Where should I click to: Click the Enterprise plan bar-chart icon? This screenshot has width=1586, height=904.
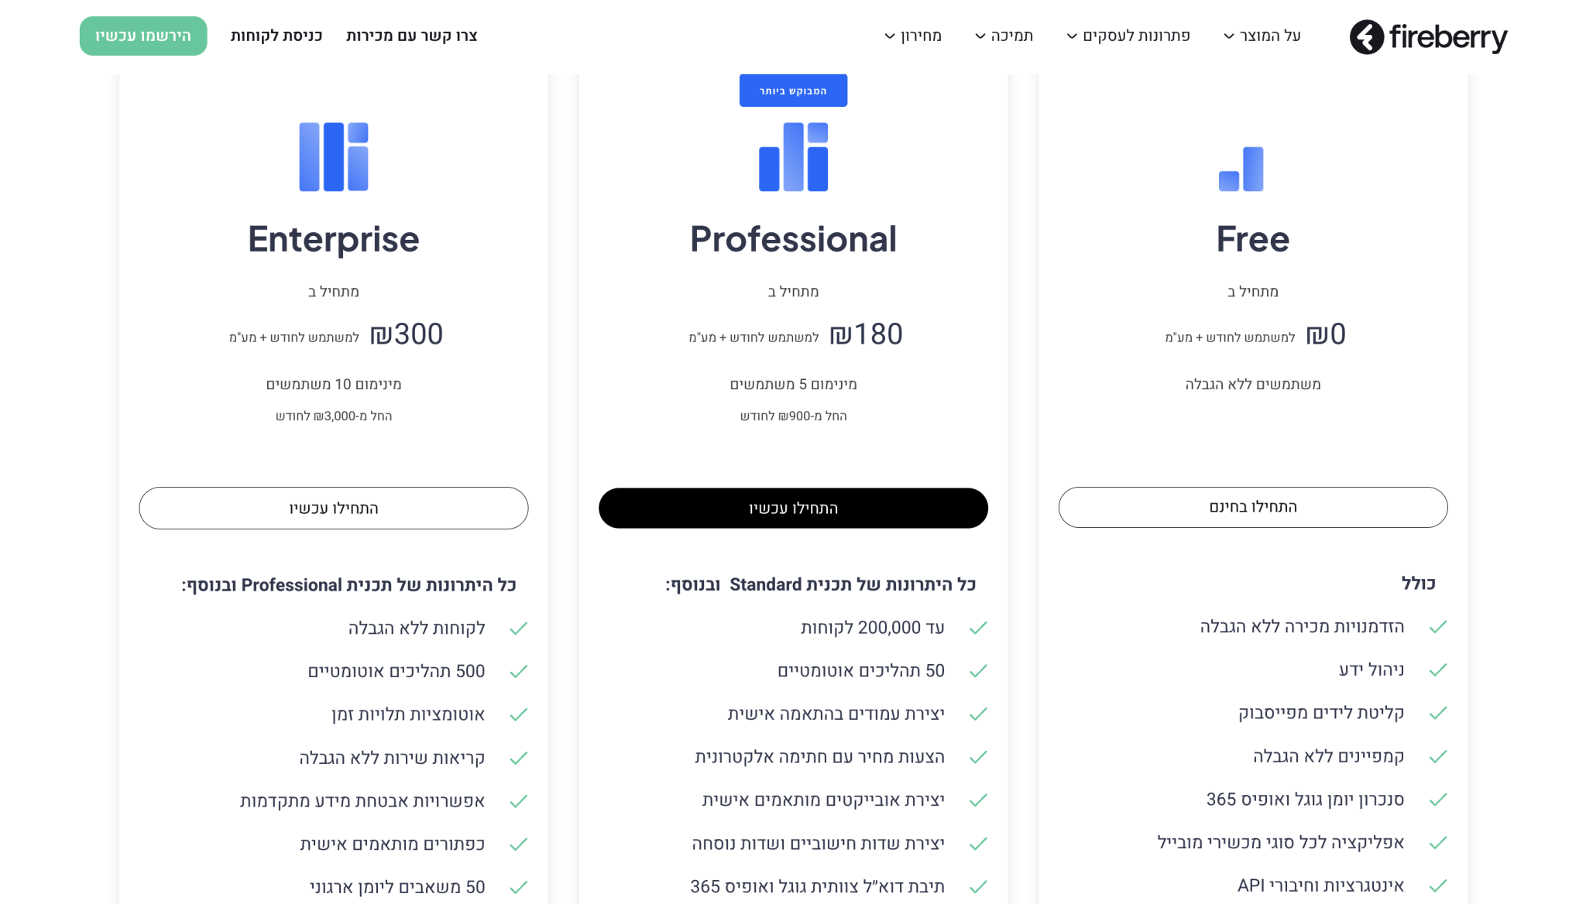point(334,156)
